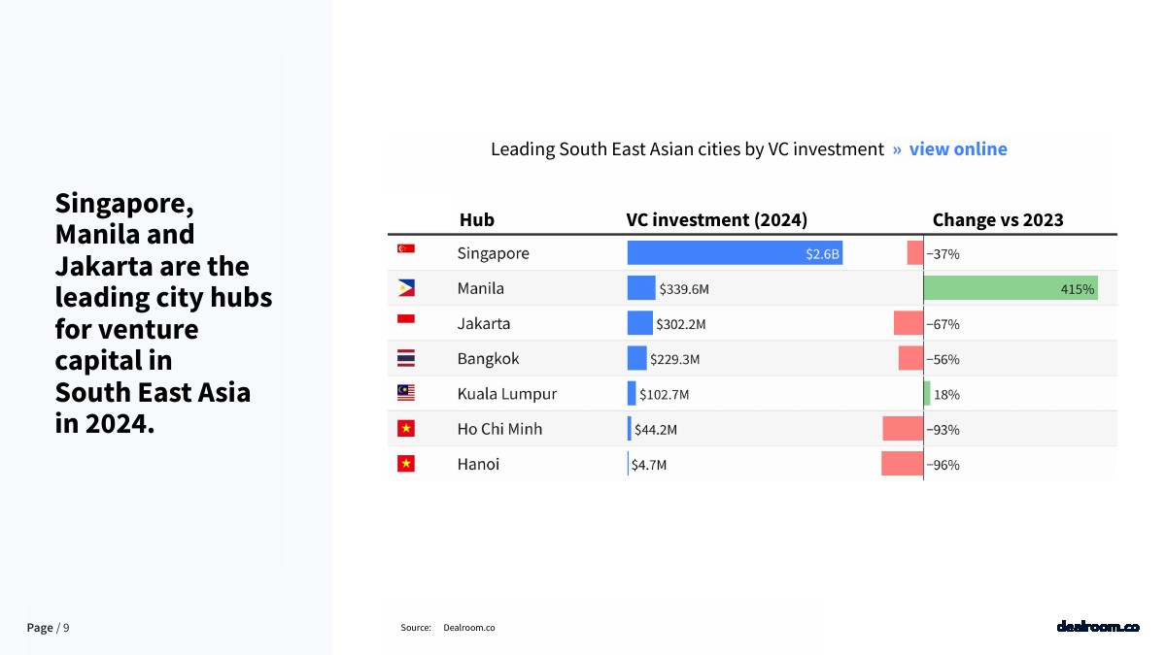
Task: Click the Singapore flag icon
Action: point(406,249)
